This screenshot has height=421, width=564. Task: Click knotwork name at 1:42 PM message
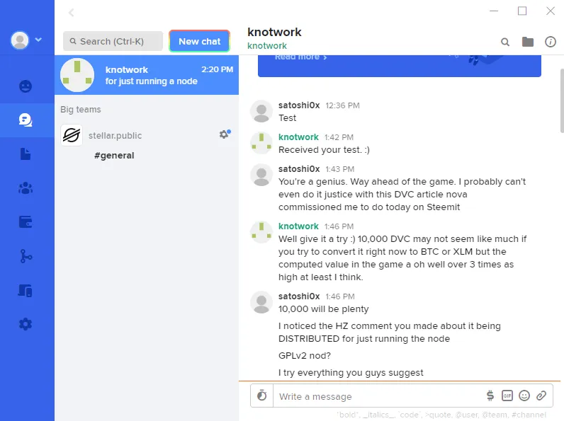click(x=298, y=137)
